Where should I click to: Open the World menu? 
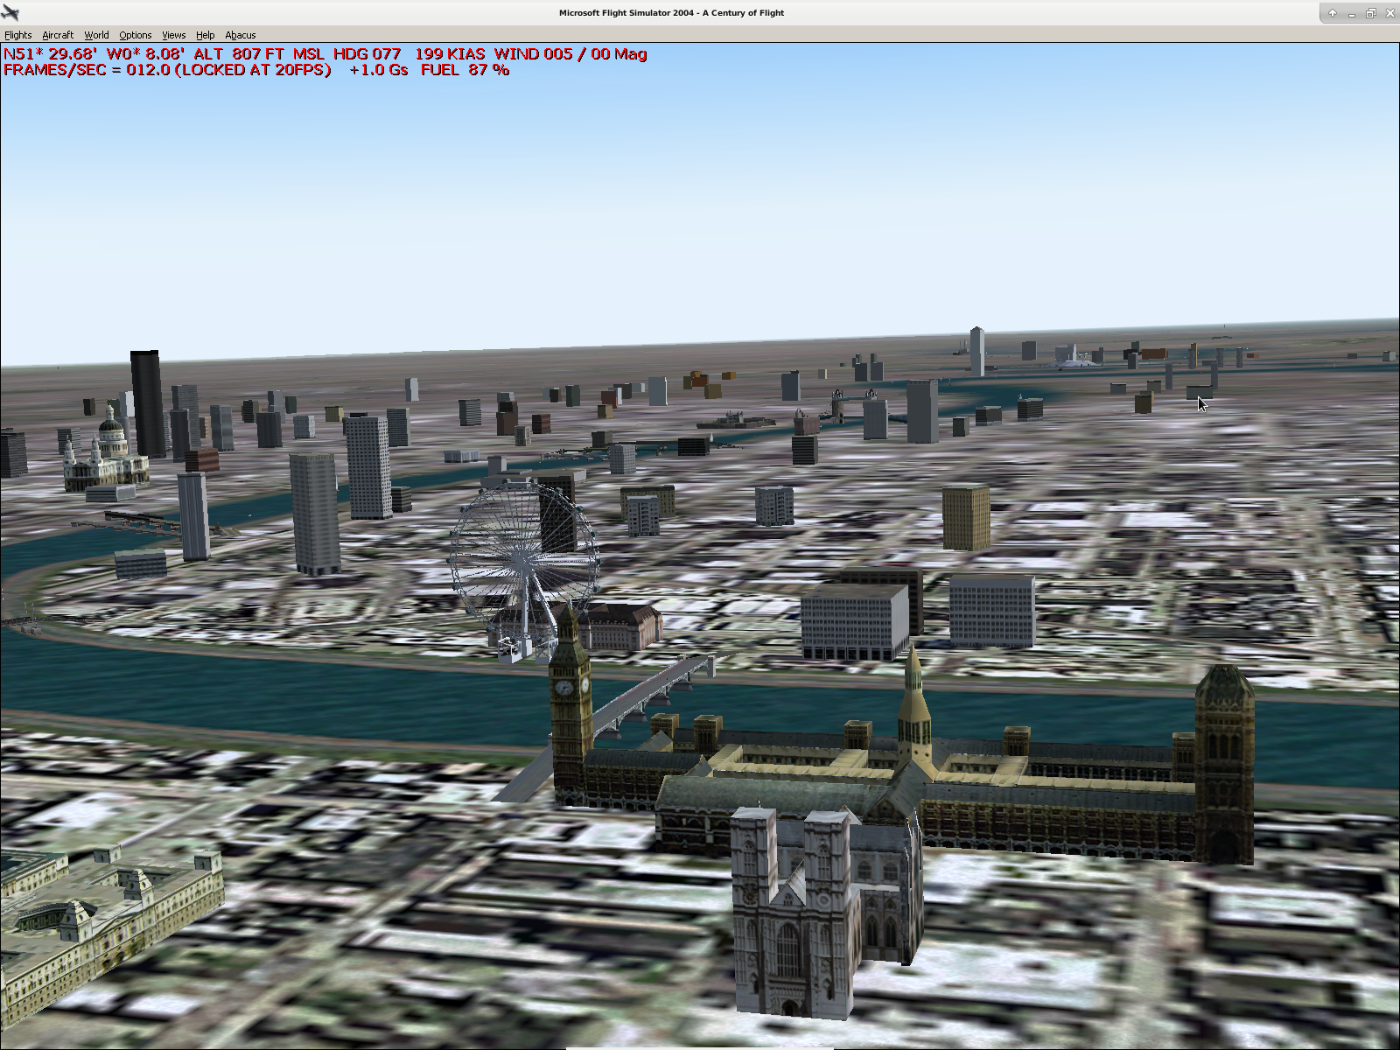(x=96, y=35)
